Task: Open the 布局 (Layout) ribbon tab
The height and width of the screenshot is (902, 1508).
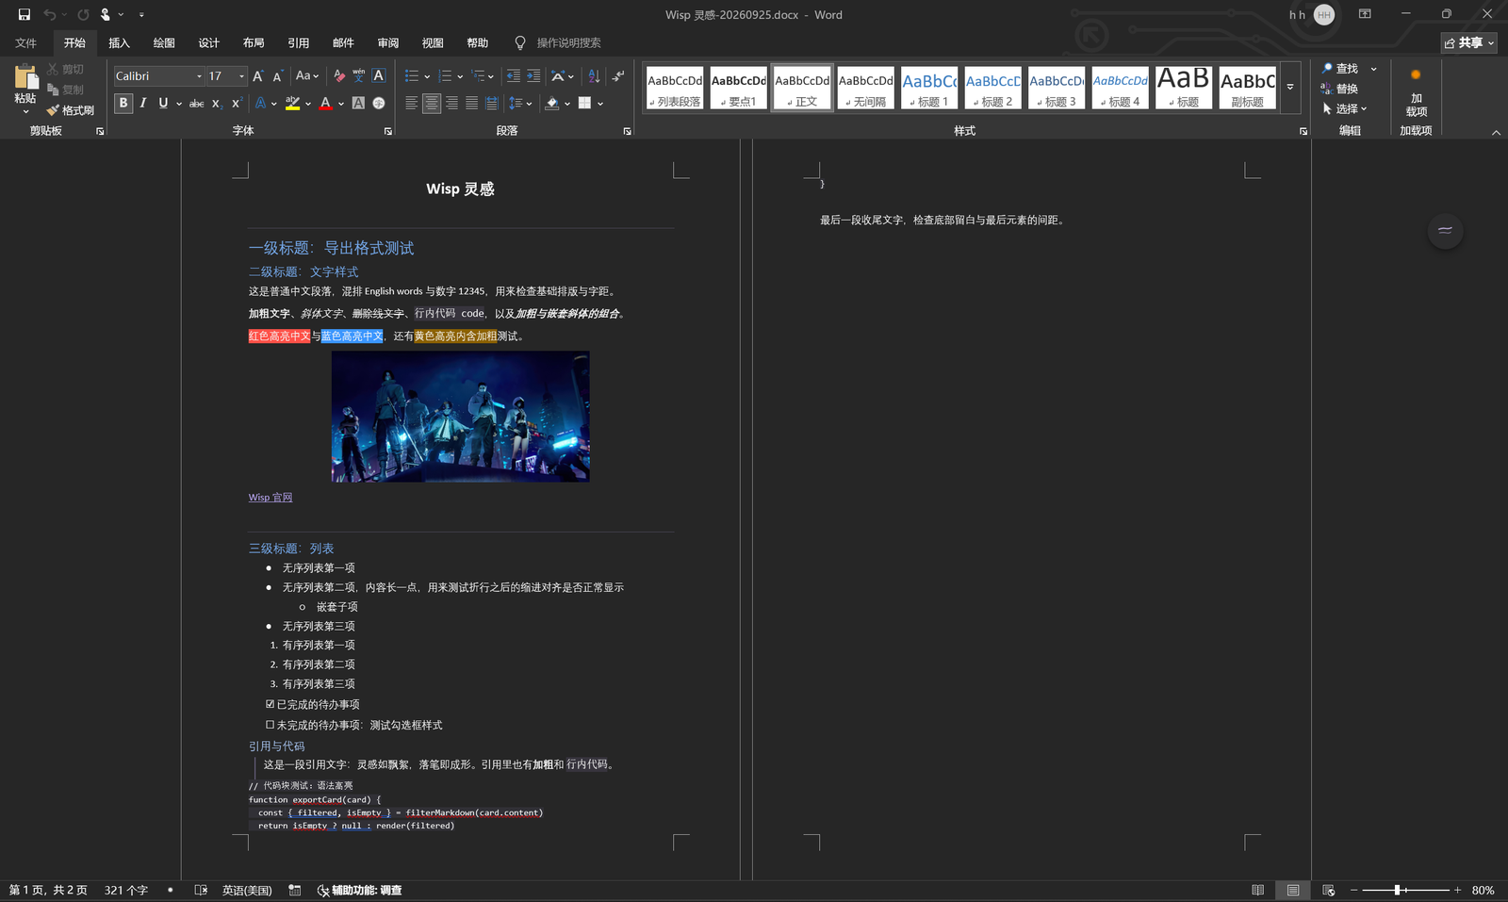Action: pyautogui.click(x=254, y=43)
